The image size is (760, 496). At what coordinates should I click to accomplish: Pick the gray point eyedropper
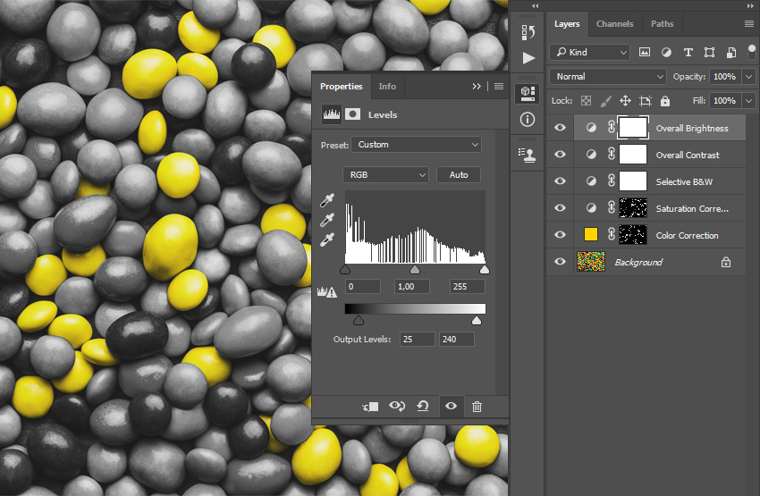[327, 220]
